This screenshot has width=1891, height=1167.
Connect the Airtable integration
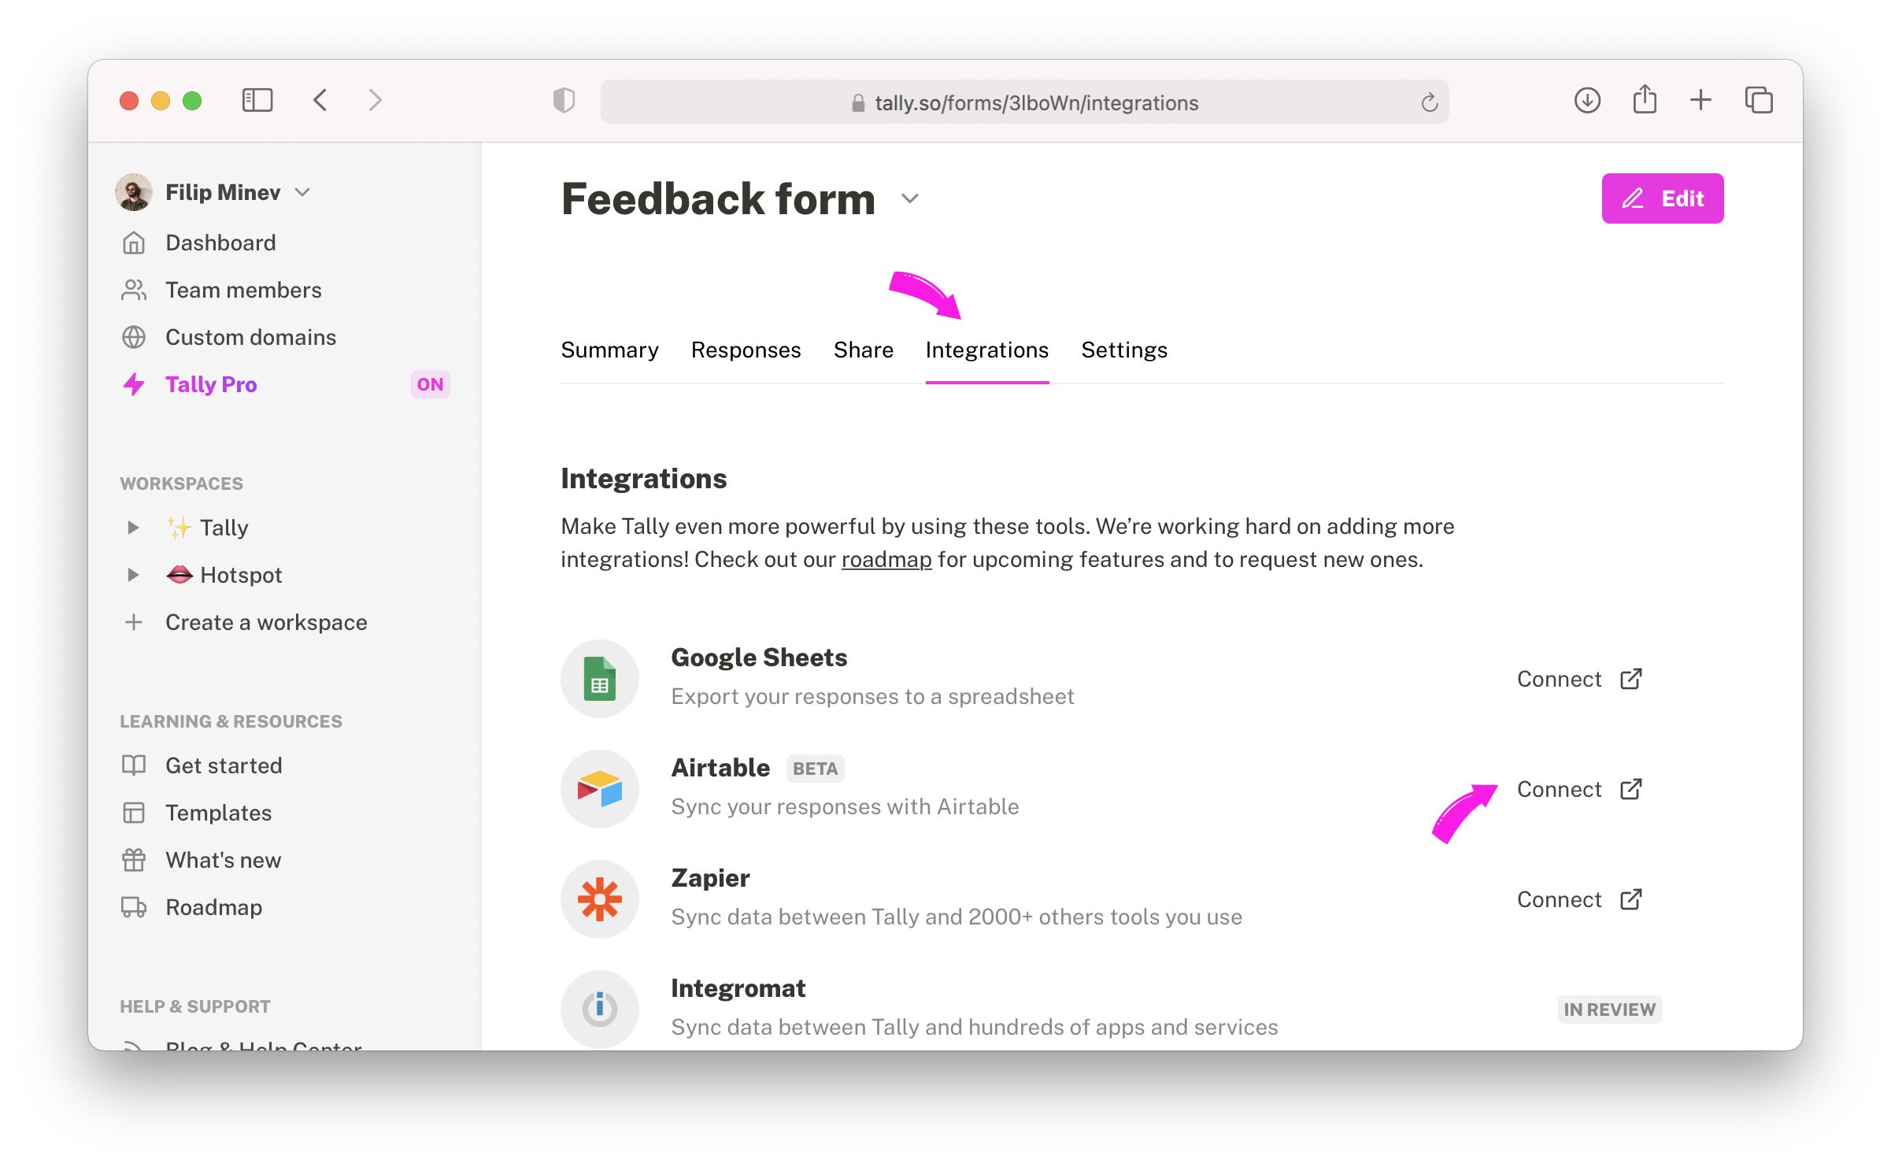1579,789
